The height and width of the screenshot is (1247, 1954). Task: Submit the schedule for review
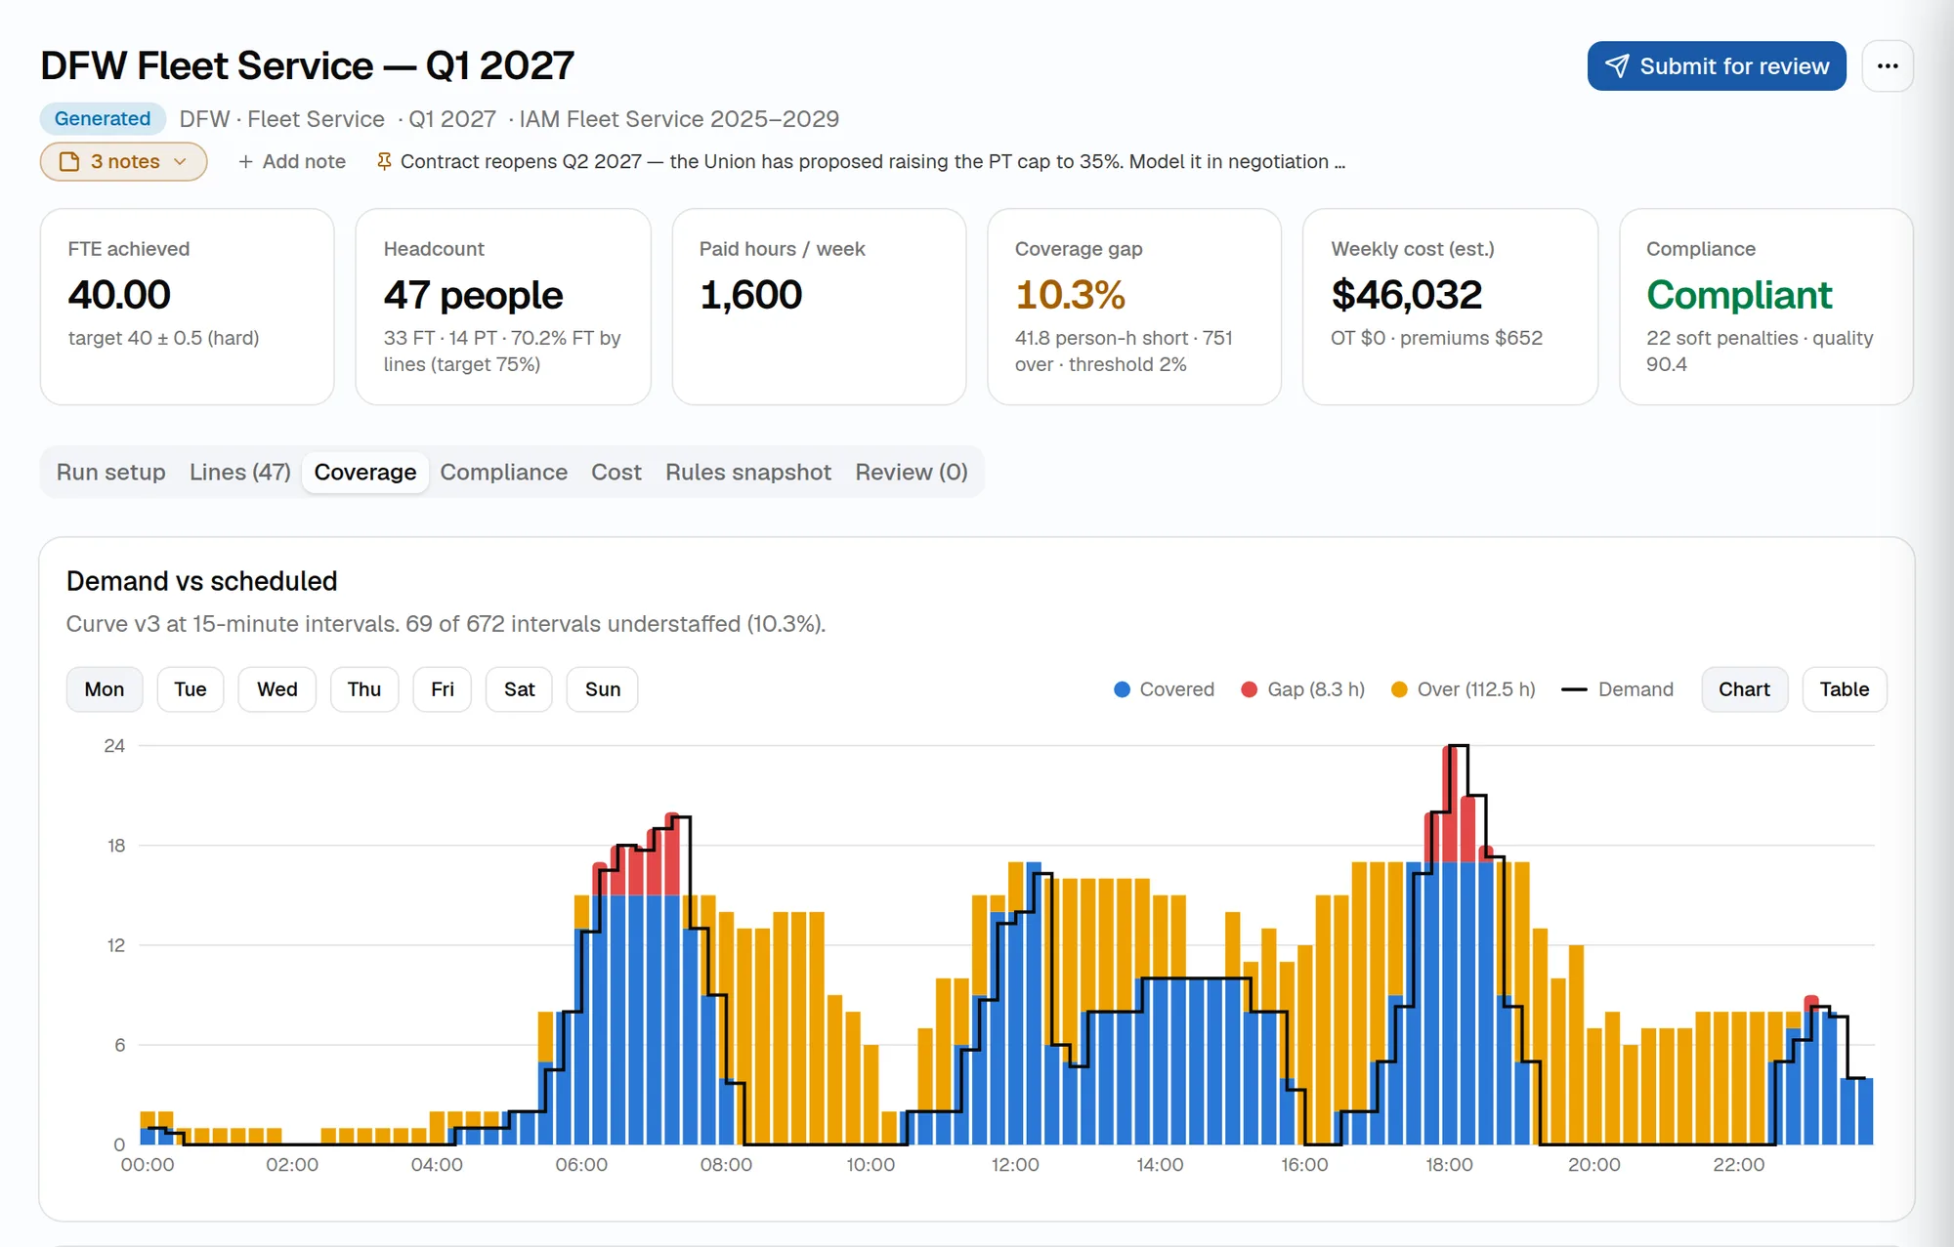pos(1717,65)
